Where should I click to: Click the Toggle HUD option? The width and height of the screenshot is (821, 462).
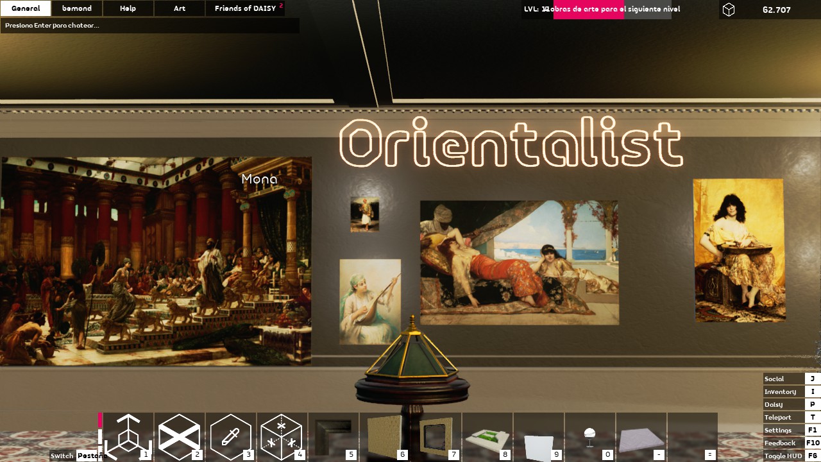[792, 456]
